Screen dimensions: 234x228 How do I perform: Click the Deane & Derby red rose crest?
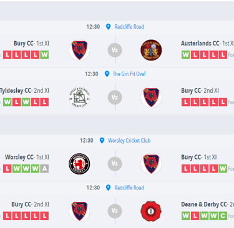coord(151,211)
